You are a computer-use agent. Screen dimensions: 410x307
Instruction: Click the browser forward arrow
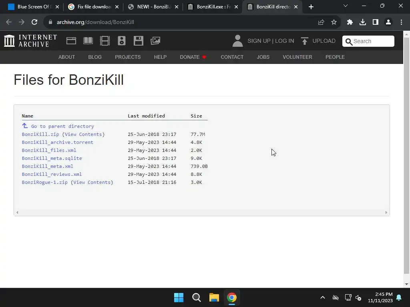click(x=22, y=22)
